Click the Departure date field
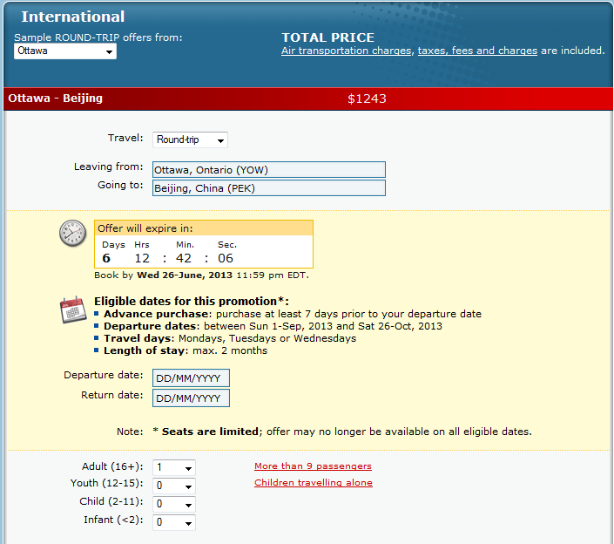The height and width of the screenshot is (544, 614). tap(191, 378)
